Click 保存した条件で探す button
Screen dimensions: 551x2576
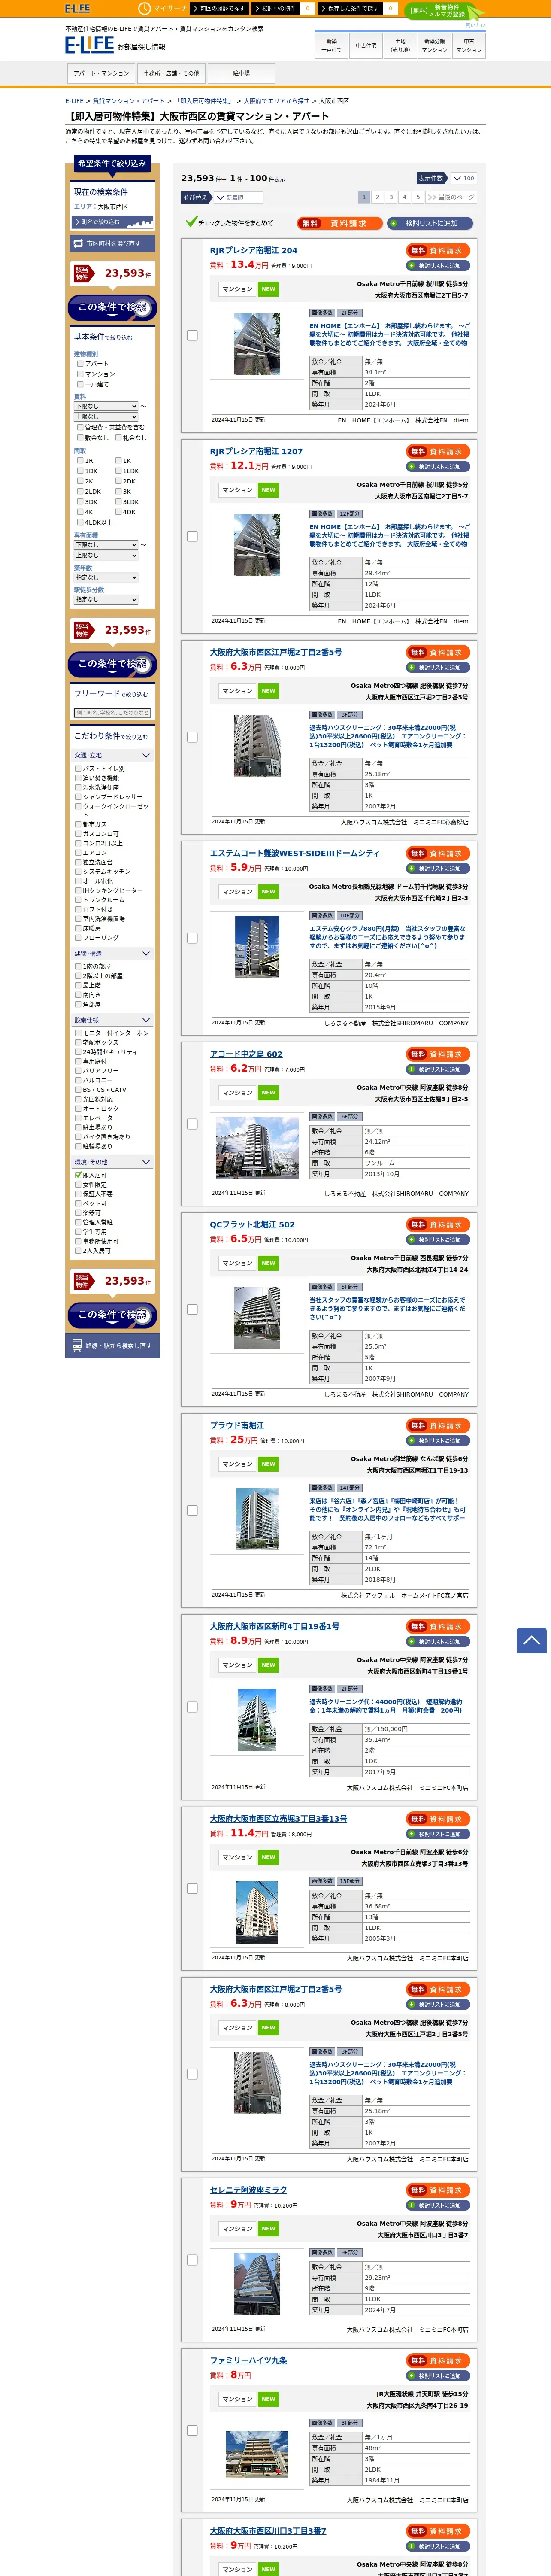click(350, 8)
